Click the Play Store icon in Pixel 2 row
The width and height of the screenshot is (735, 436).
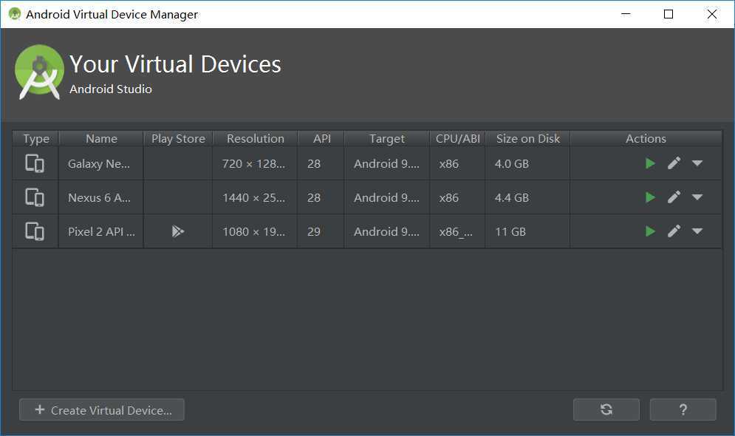pos(178,231)
